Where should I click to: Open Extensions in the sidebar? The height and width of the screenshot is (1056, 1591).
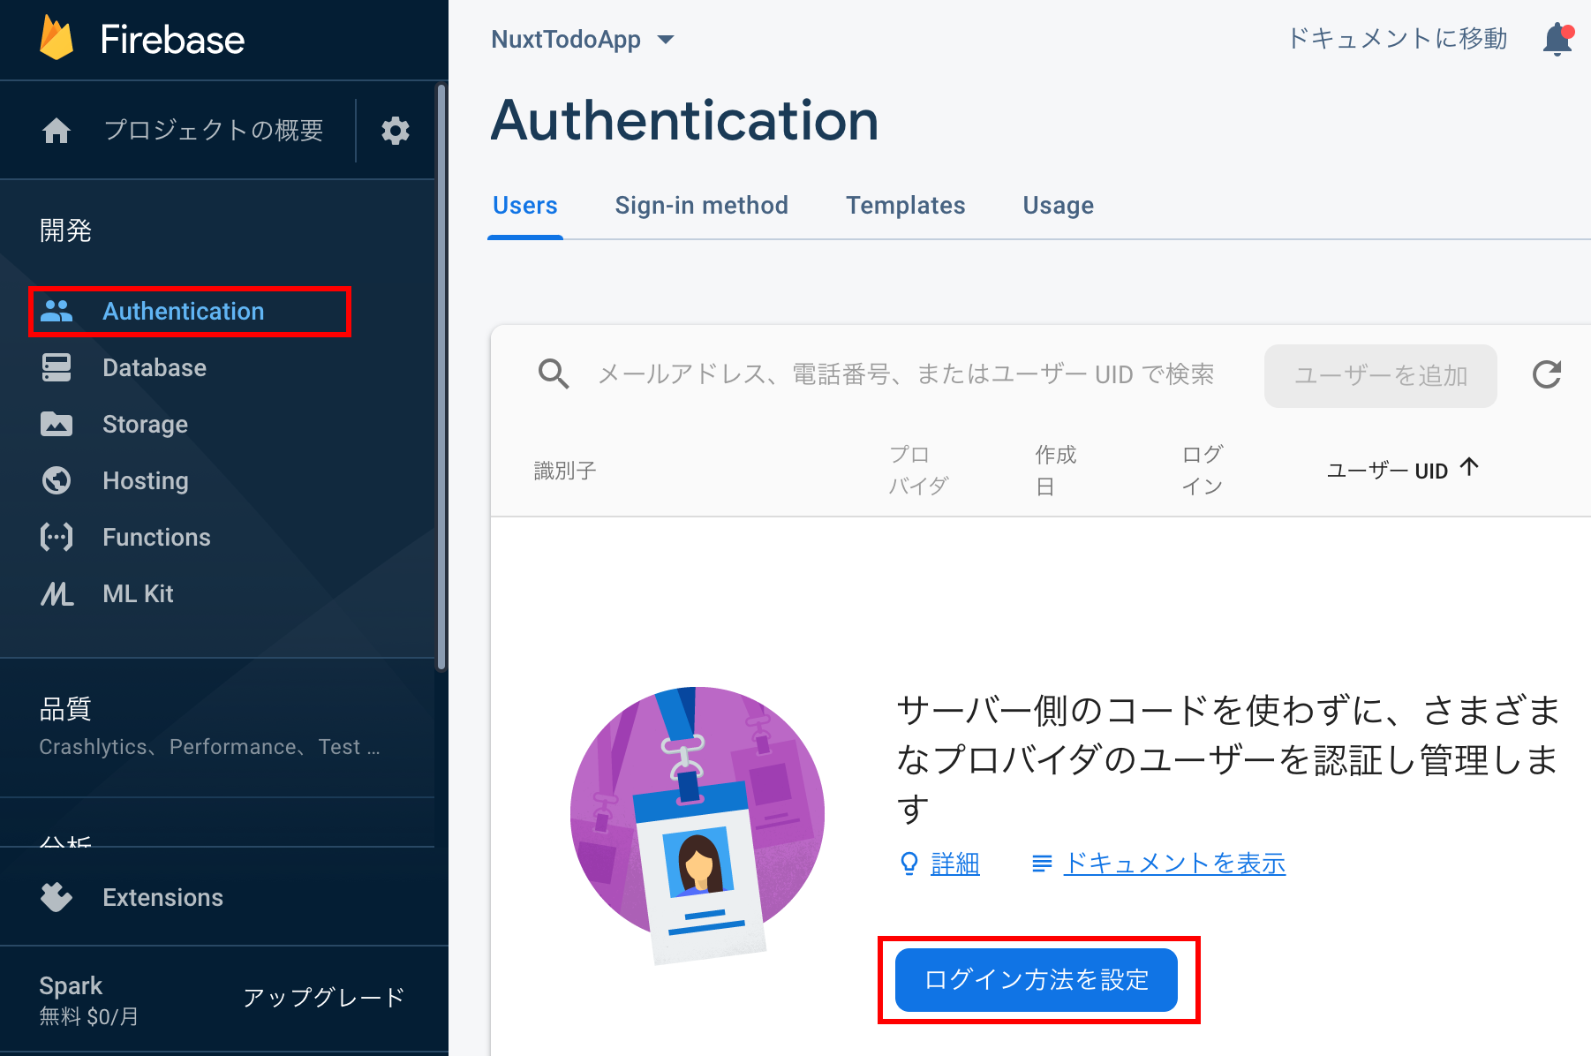162,897
